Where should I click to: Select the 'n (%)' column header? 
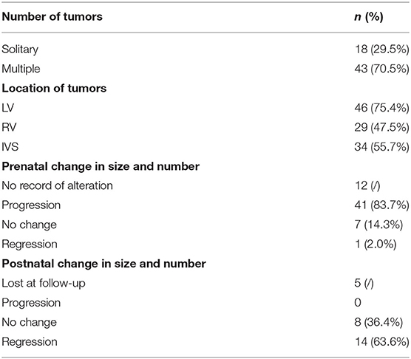pyautogui.click(x=369, y=17)
